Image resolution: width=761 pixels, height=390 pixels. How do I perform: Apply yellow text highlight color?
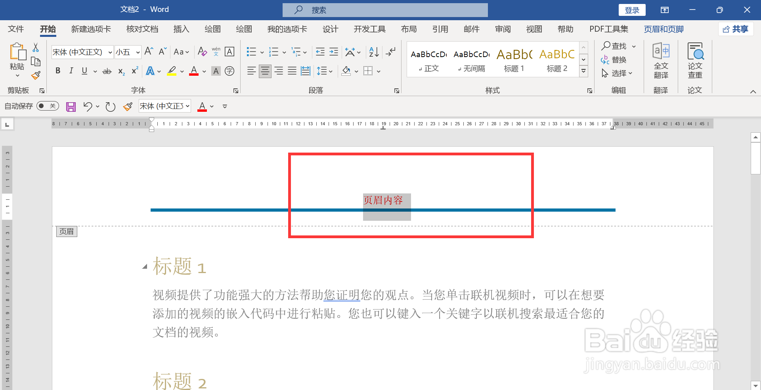point(172,71)
